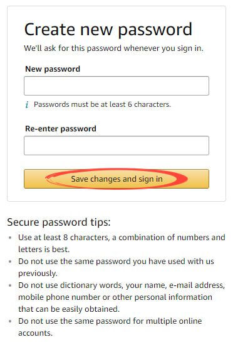Image resolution: width=233 pixels, height=347 pixels.
Task: Click the "Secure password tips:" heading
Action: 59,222
